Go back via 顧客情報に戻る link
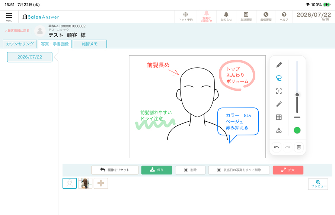 coord(17,31)
